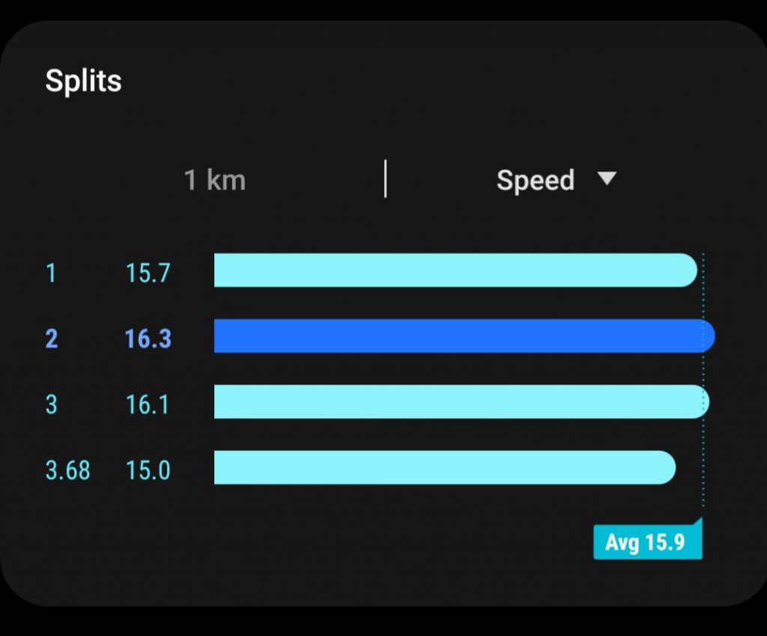
Task: Click the 15.0 speed value
Action: pos(148,470)
